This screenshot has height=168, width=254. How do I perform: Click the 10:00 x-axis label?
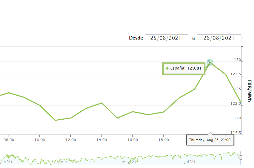(x=40, y=140)
